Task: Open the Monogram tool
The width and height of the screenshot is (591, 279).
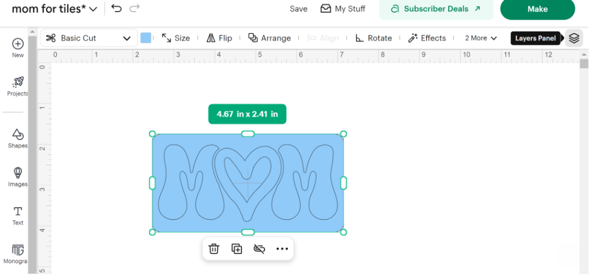Action: pos(18,250)
